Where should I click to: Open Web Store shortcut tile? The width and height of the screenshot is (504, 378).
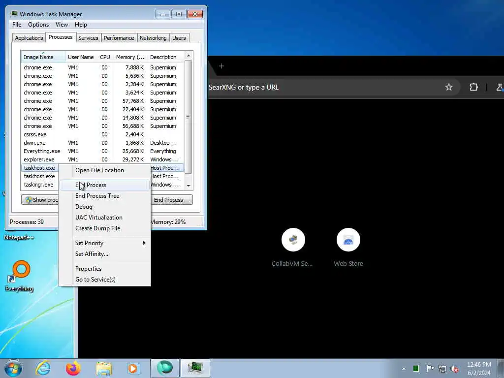(348, 248)
